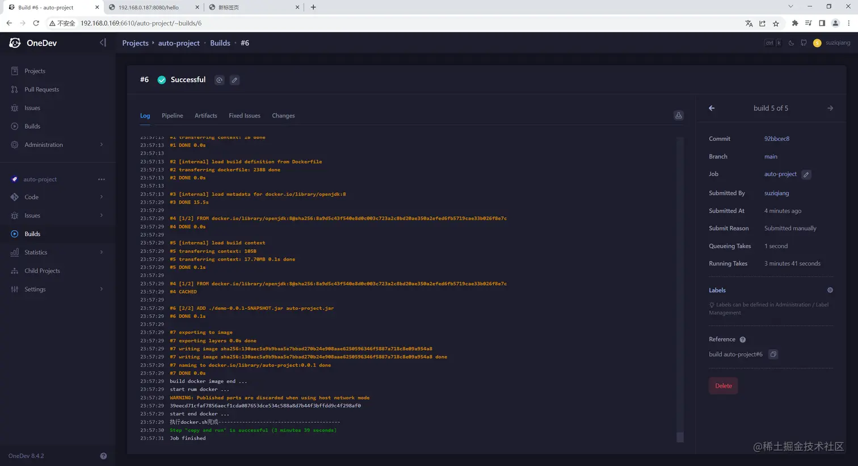
Task: Open the auto-project job link
Action: (780, 174)
